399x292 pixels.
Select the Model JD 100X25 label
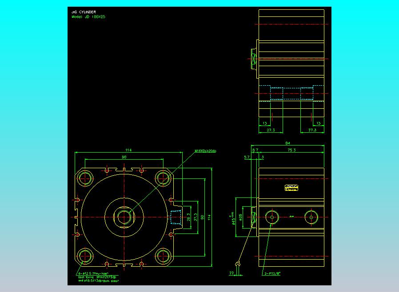click(88, 17)
